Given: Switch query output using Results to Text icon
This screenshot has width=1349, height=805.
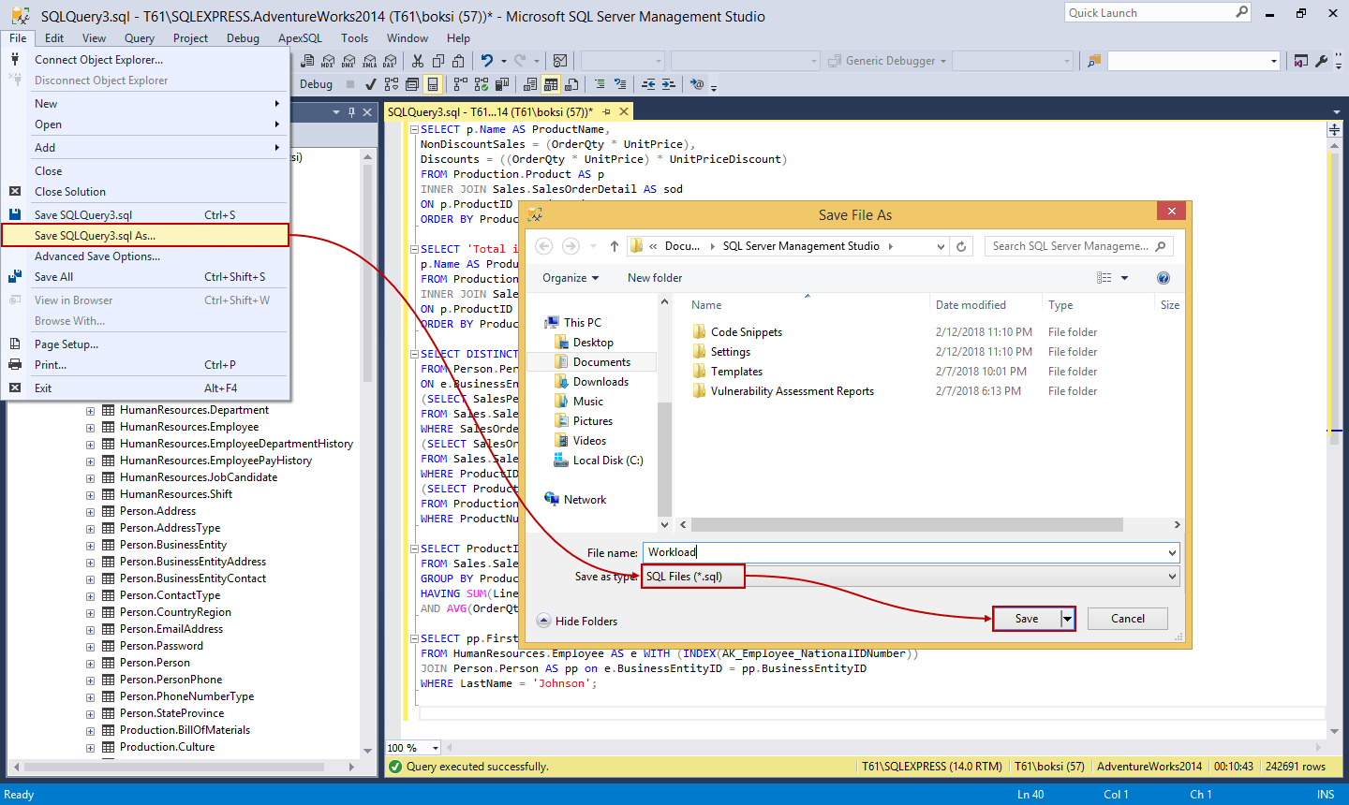Looking at the screenshot, I should pyautogui.click(x=530, y=84).
